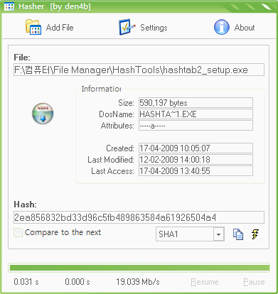Screen dimensions: 278x294
Task: Click the Add File label
Action: coord(60,28)
